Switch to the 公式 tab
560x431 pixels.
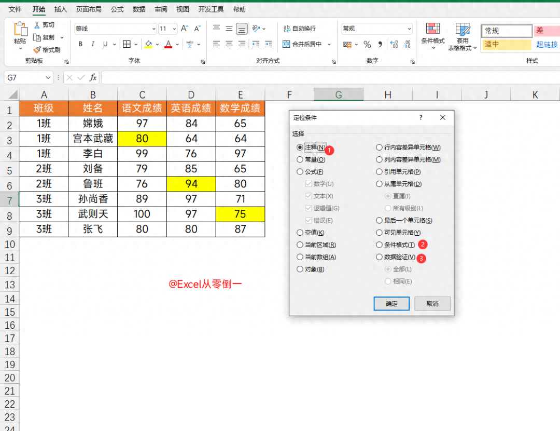(117, 9)
